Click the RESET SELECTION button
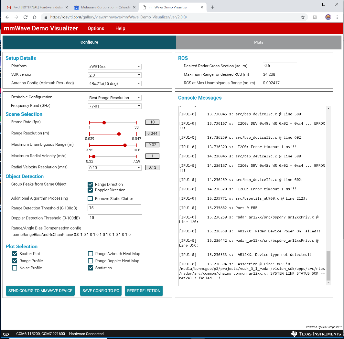Image resolution: width=344 pixels, height=339 pixels. coord(144,291)
